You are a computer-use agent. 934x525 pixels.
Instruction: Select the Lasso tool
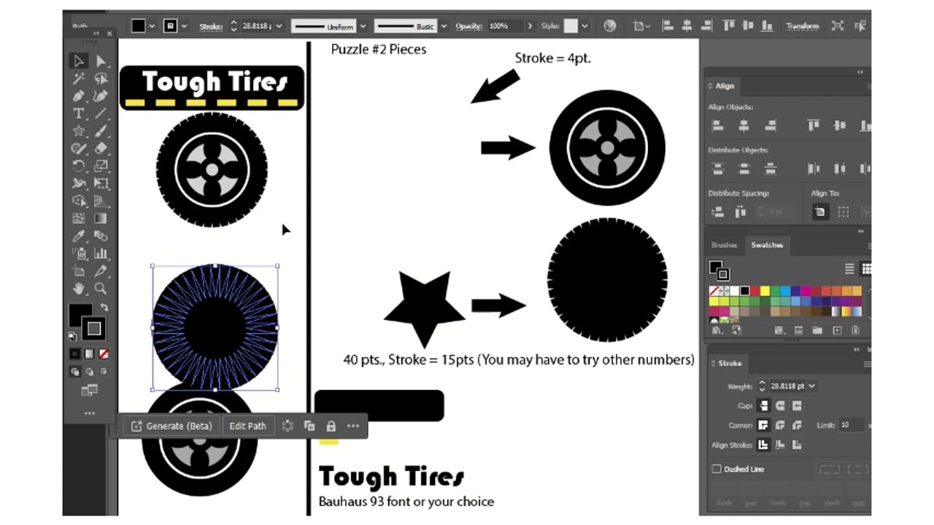101,78
